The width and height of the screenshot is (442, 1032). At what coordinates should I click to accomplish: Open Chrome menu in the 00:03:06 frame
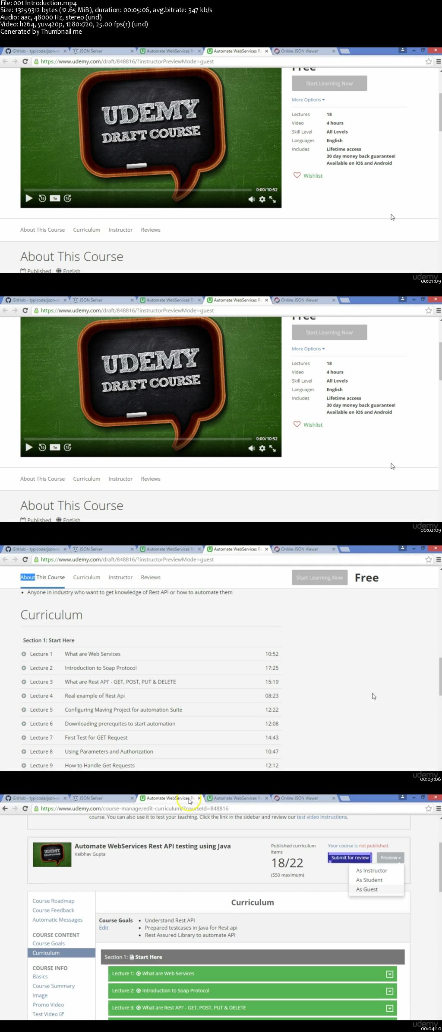(438, 559)
